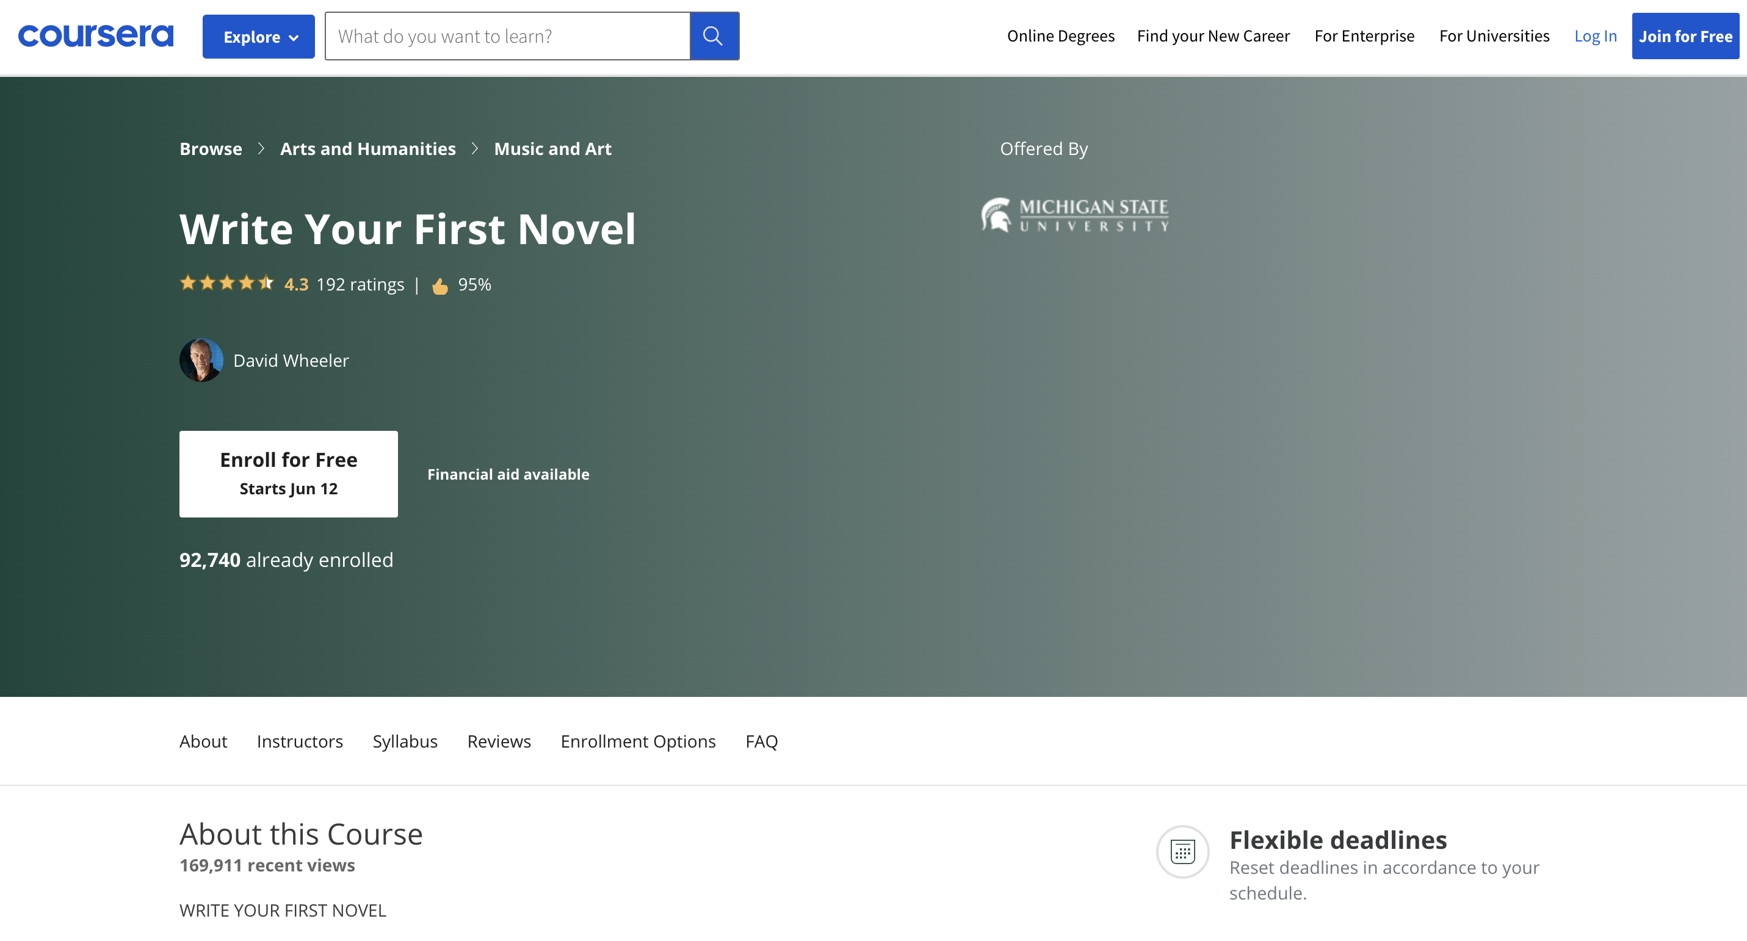
Task: Click the Coursera logo
Action: (96, 36)
